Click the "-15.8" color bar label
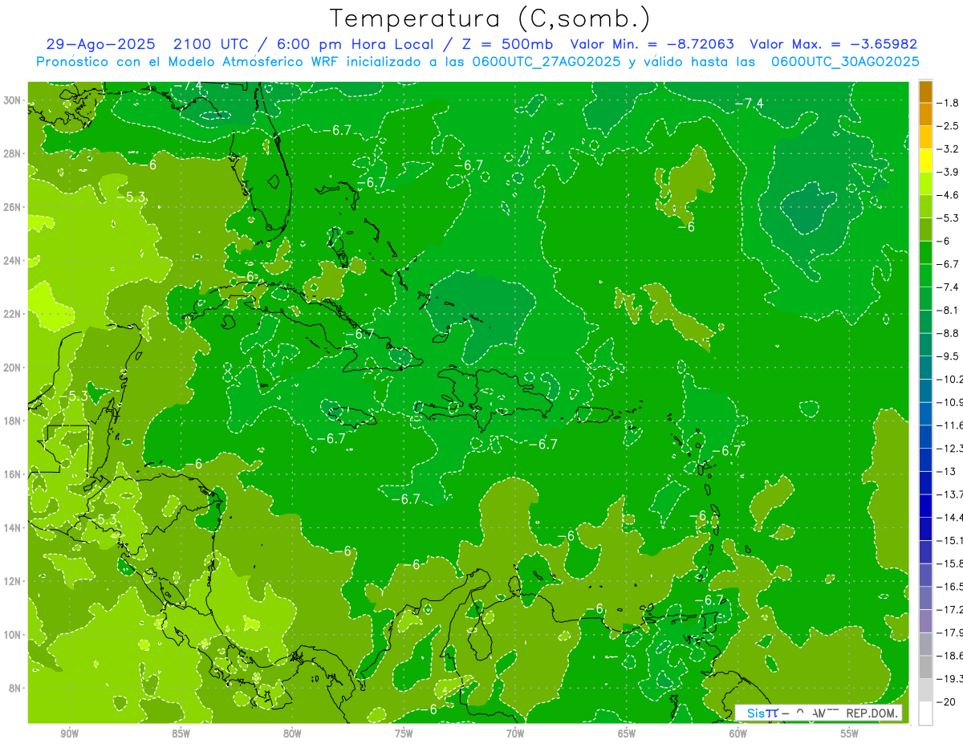 (950, 563)
